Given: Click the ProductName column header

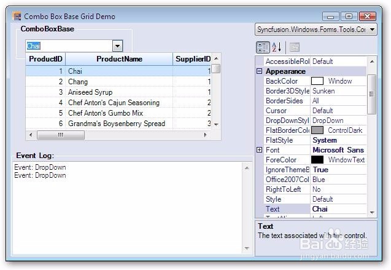Looking at the screenshot, I should tap(119, 59).
